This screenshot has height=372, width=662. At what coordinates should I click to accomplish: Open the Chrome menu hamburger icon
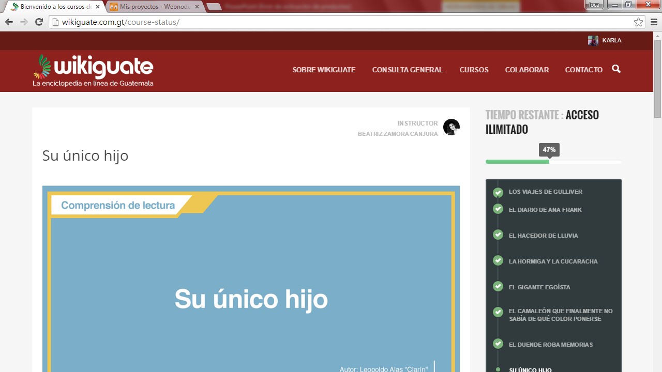click(654, 22)
